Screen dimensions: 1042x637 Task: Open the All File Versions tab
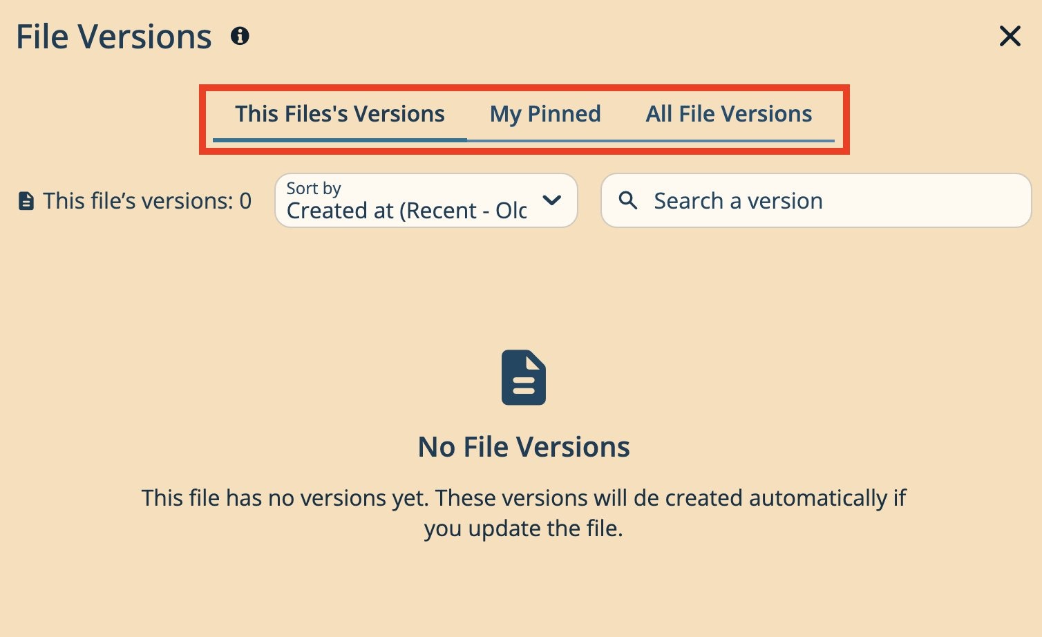729,113
